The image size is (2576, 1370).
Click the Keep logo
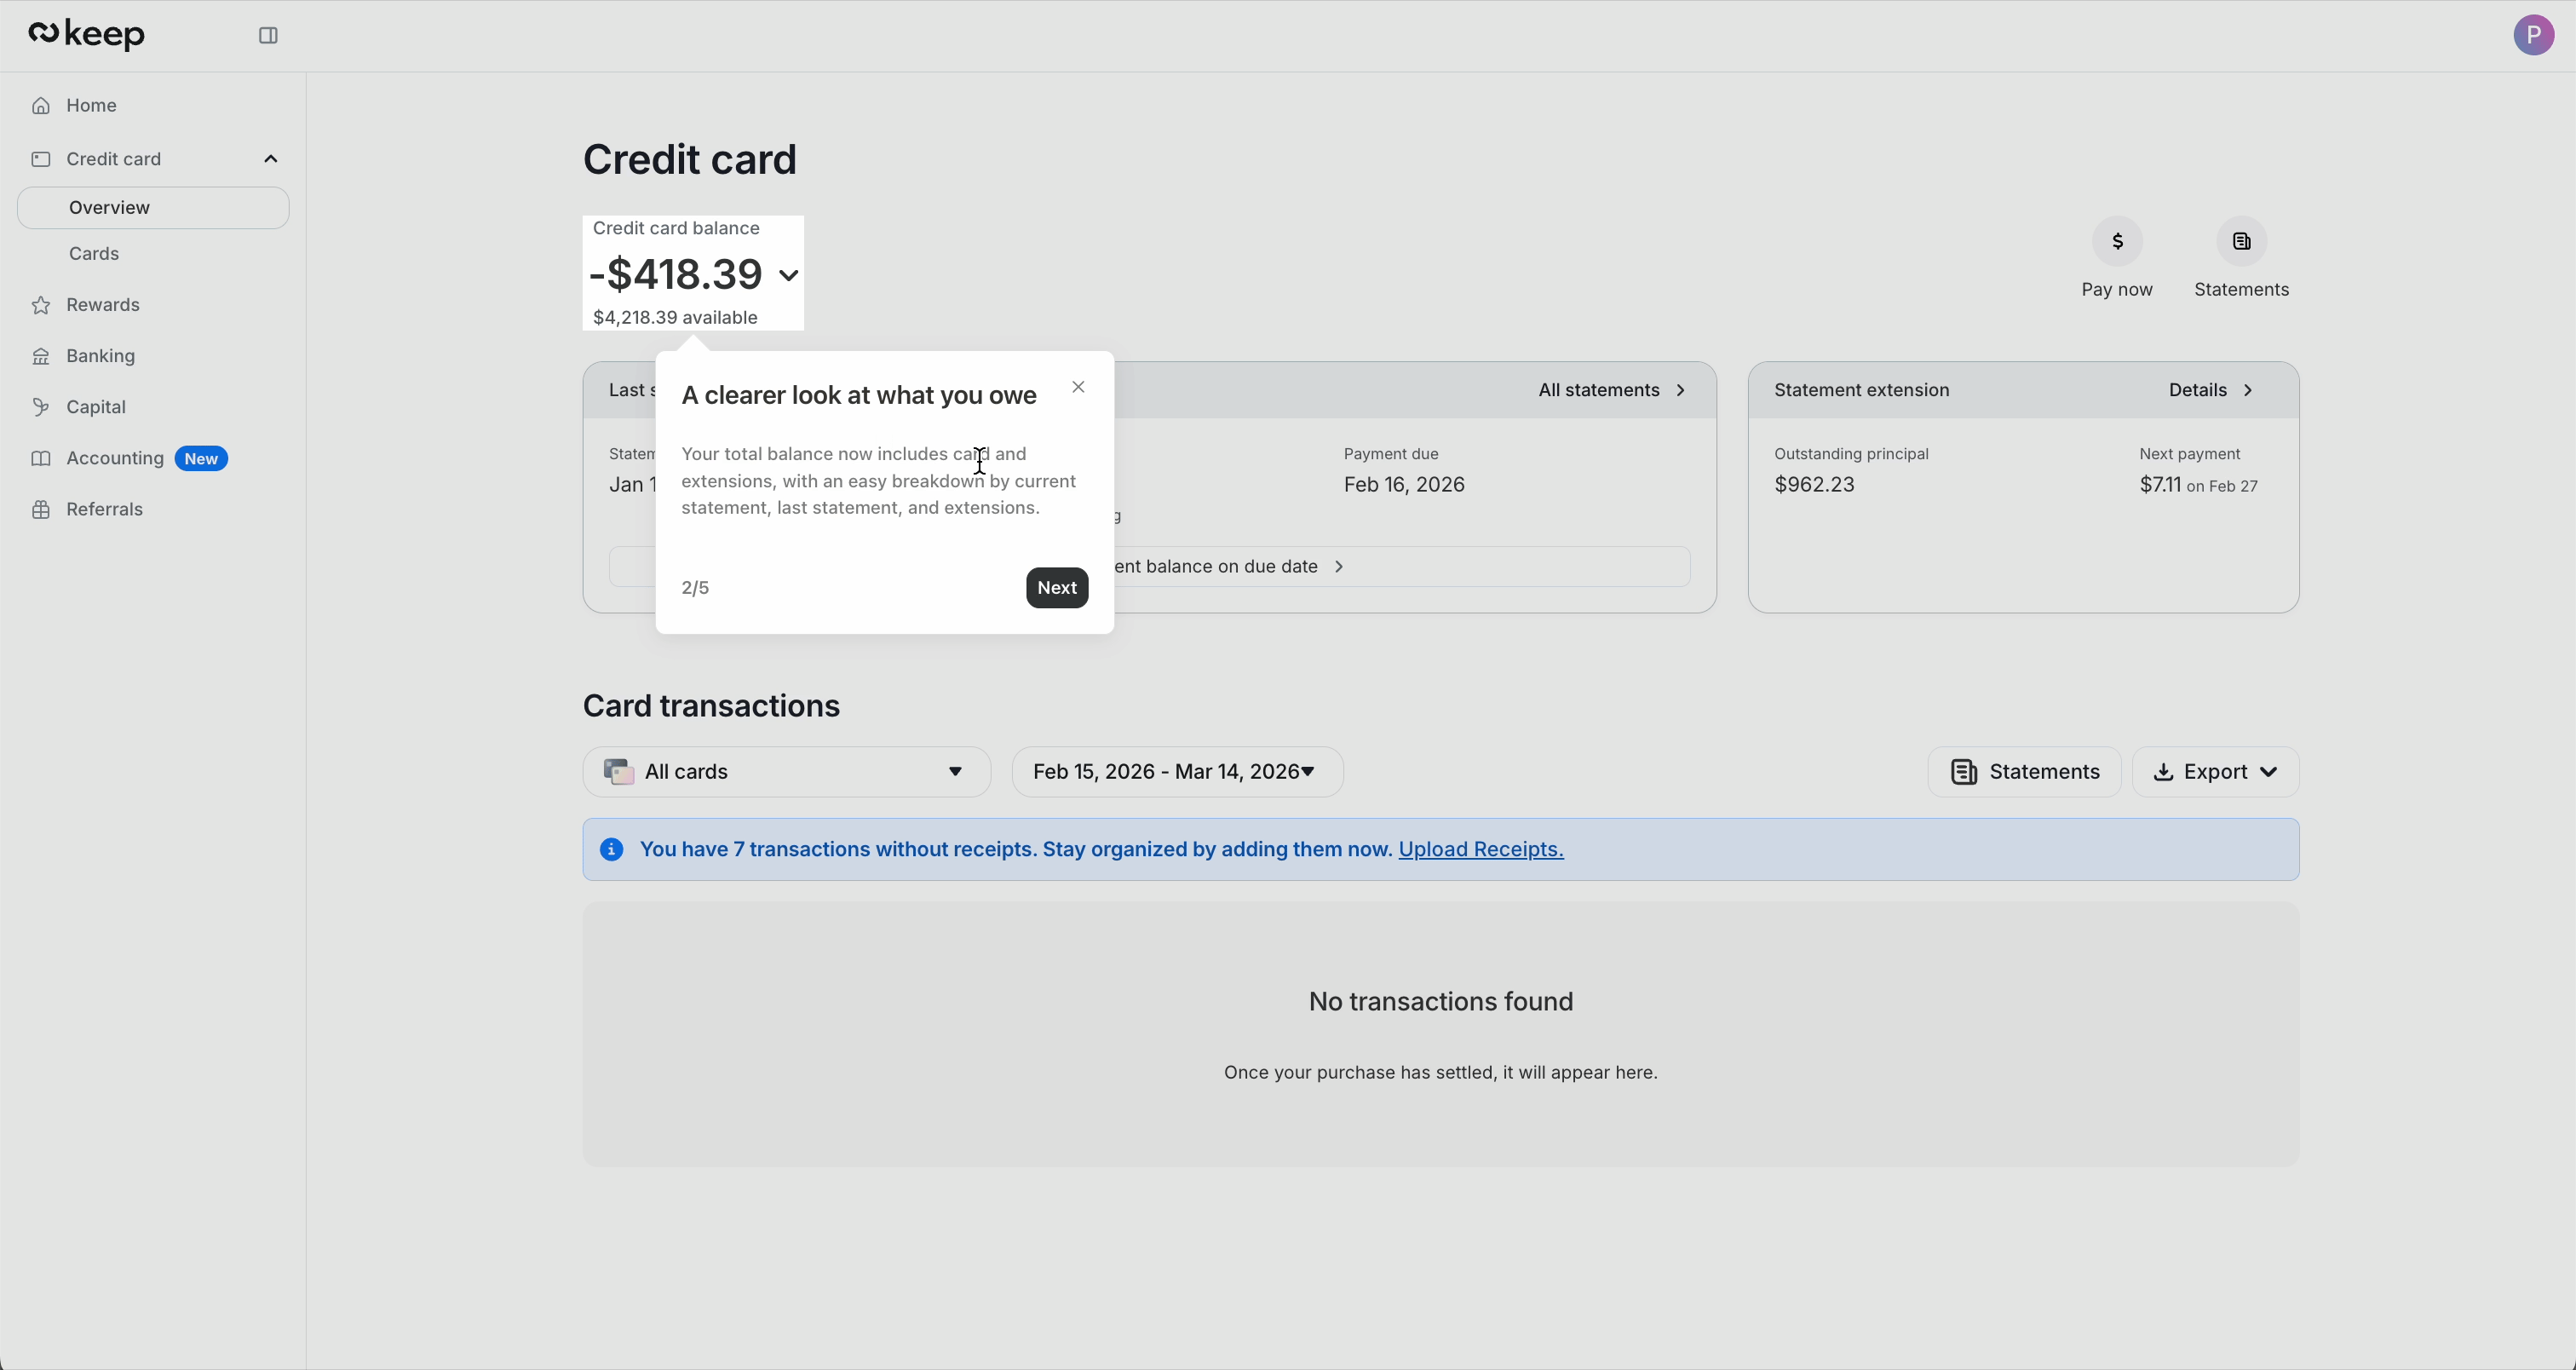[x=86, y=34]
